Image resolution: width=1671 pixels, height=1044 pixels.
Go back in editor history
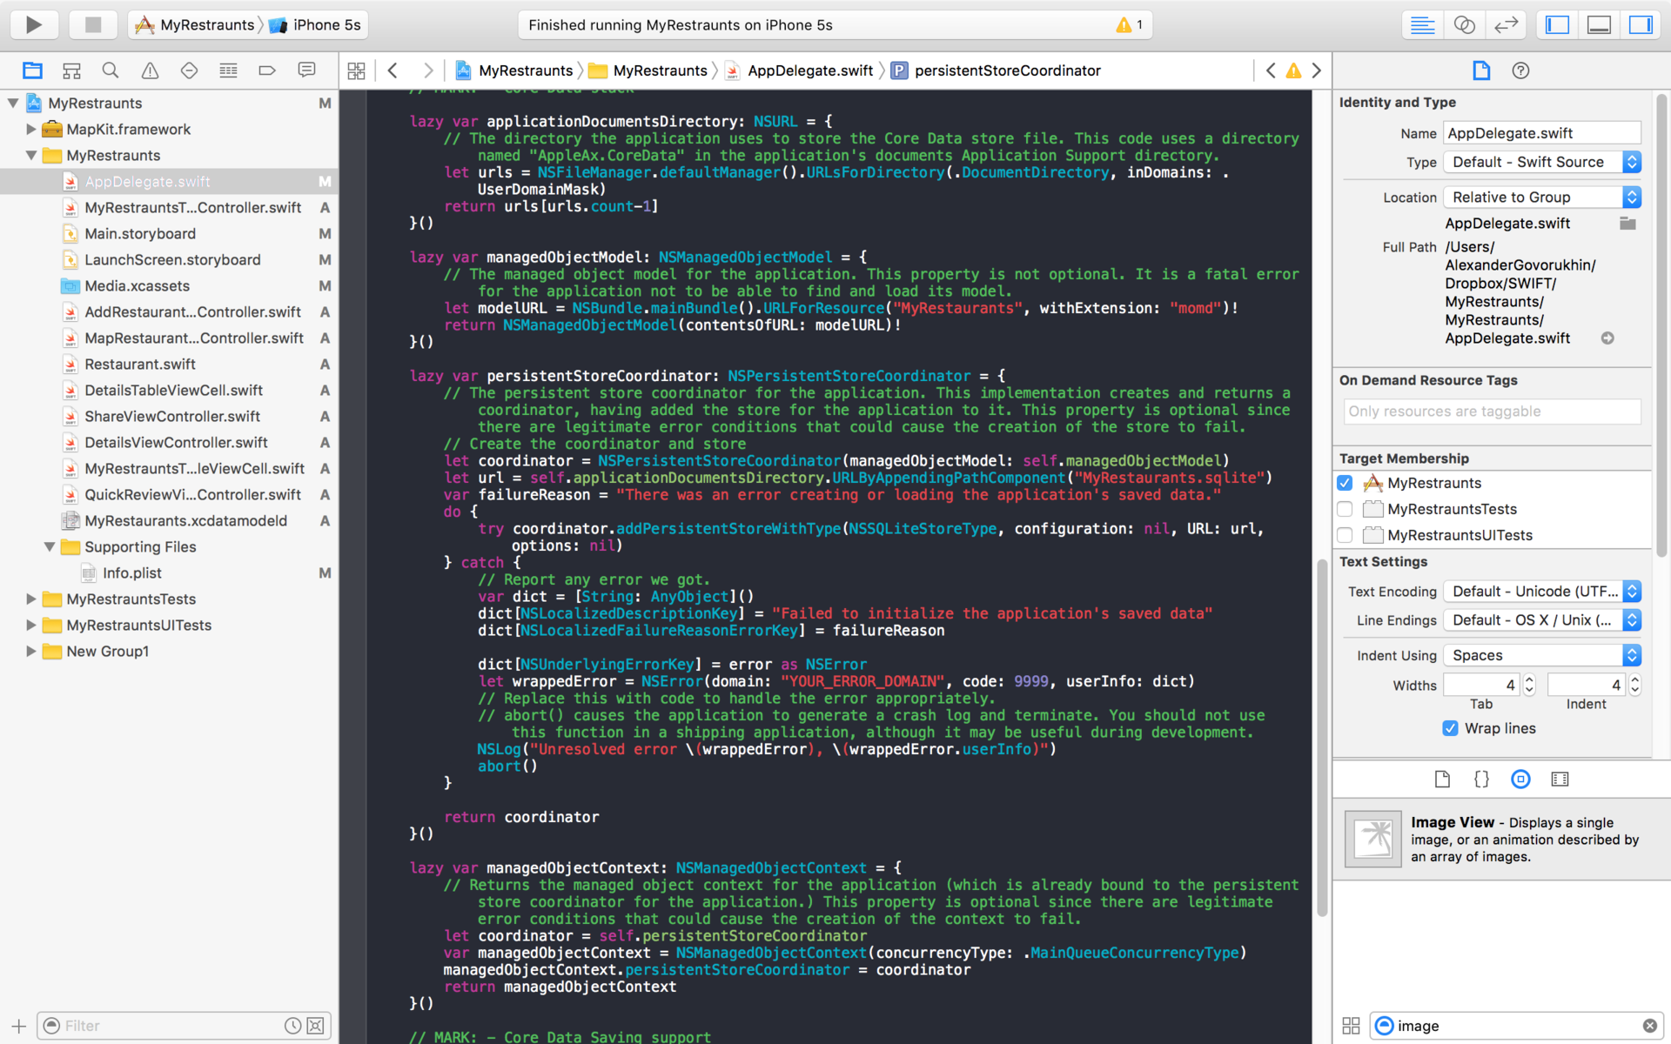click(x=393, y=70)
